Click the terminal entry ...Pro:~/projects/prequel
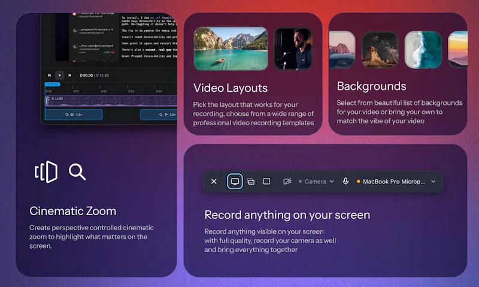The image size is (479, 287). pyautogui.click(x=94, y=48)
